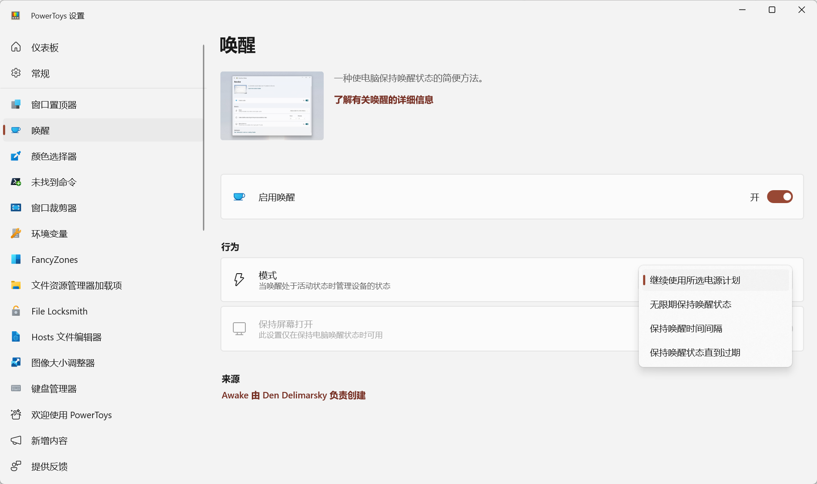Screen dimensions: 817x484
Task: Click the Hosts file editor icon
Action: click(x=16, y=336)
